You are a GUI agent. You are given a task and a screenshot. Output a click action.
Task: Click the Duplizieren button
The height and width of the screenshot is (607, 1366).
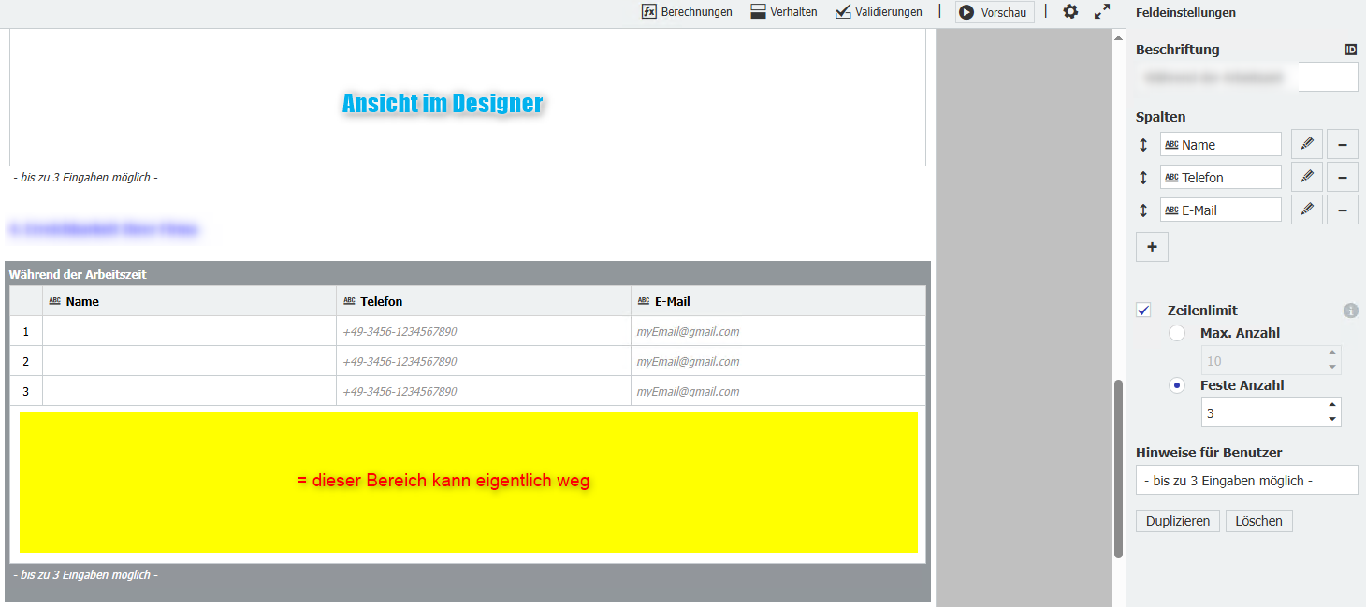[1177, 521]
